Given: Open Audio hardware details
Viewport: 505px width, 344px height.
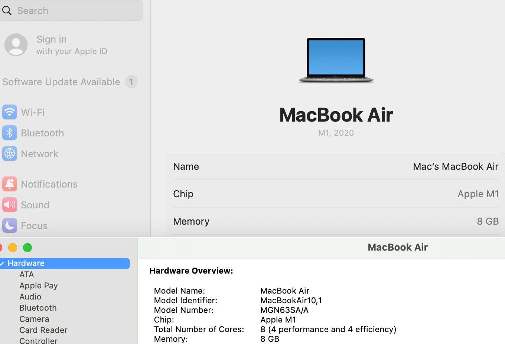Looking at the screenshot, I should coord(30,297).
